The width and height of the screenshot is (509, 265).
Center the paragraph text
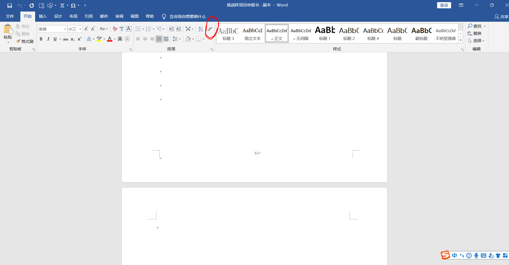point(145,39)
